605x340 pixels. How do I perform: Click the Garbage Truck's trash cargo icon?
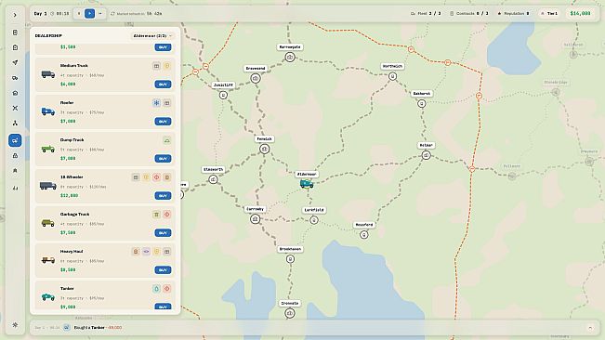click(156, 215)
